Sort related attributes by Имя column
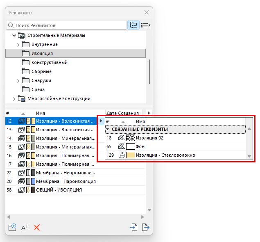This screenshot has width=260, height=242. click(190, 121)
